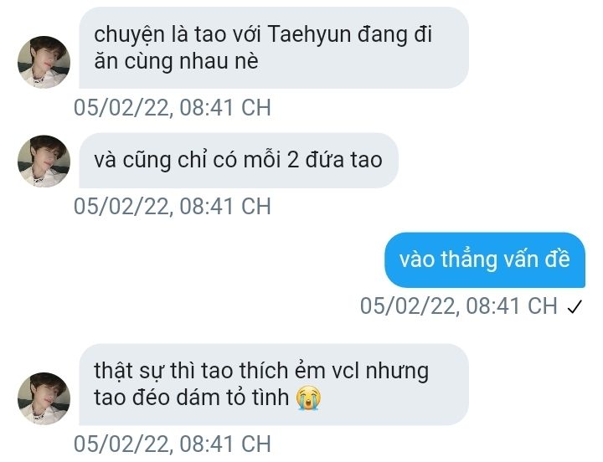Click the timestamp below the crying emoji message
This screenshot has height=462, width=603.
point(173,444)
